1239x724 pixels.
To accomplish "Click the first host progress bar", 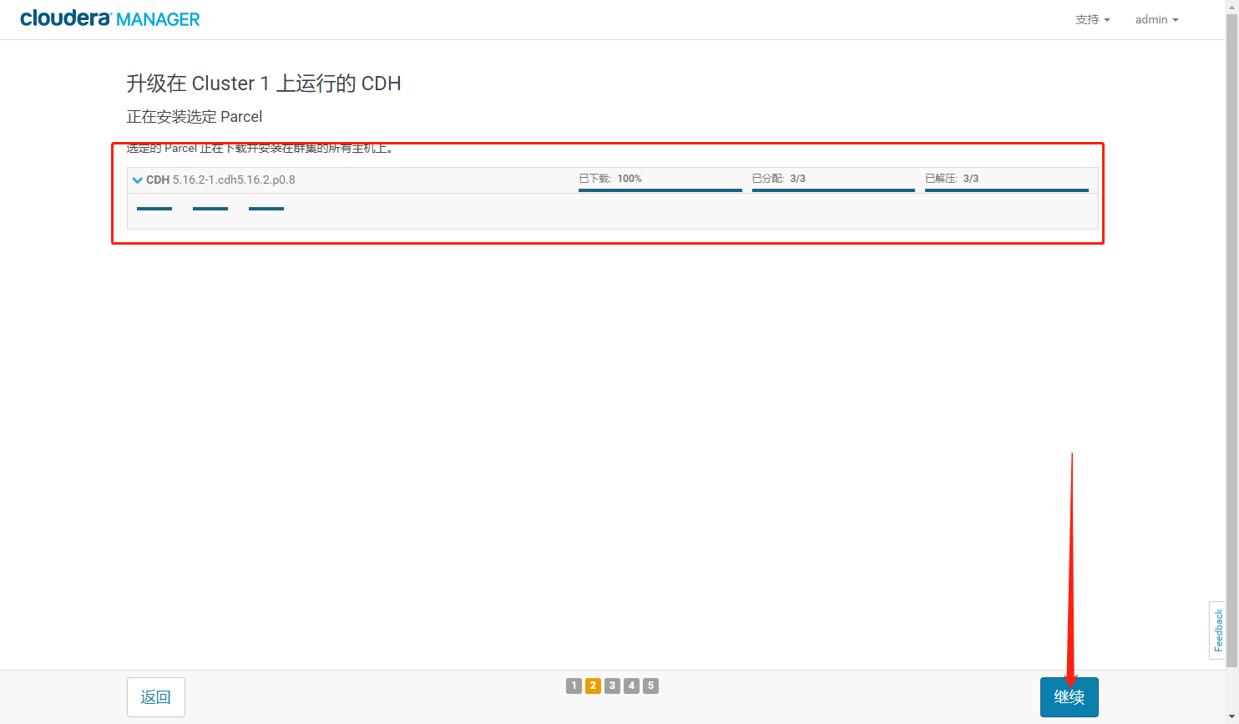I will tap(154, 209).
